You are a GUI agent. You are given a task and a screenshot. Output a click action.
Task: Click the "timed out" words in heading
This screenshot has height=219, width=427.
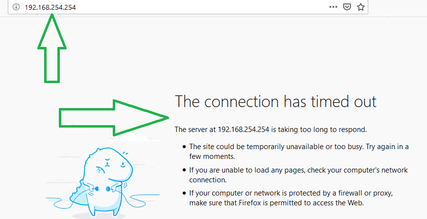point(344,102)
